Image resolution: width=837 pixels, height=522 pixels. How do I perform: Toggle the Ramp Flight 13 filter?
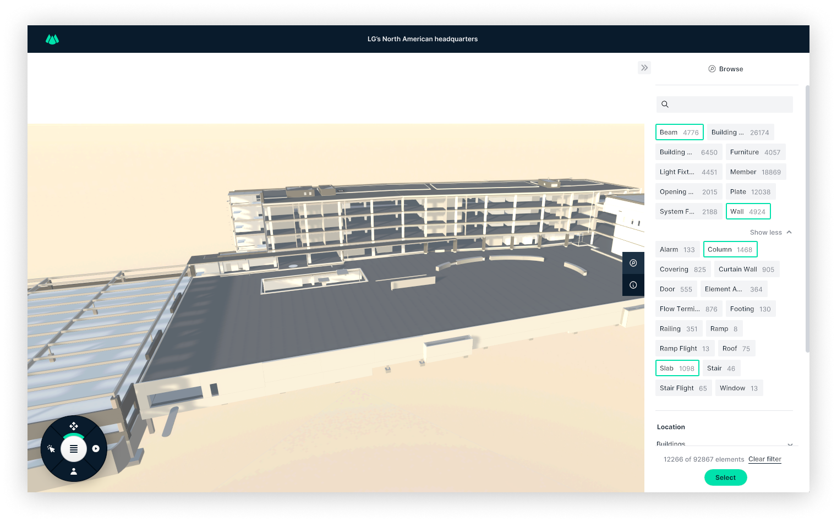pos(685,348)
